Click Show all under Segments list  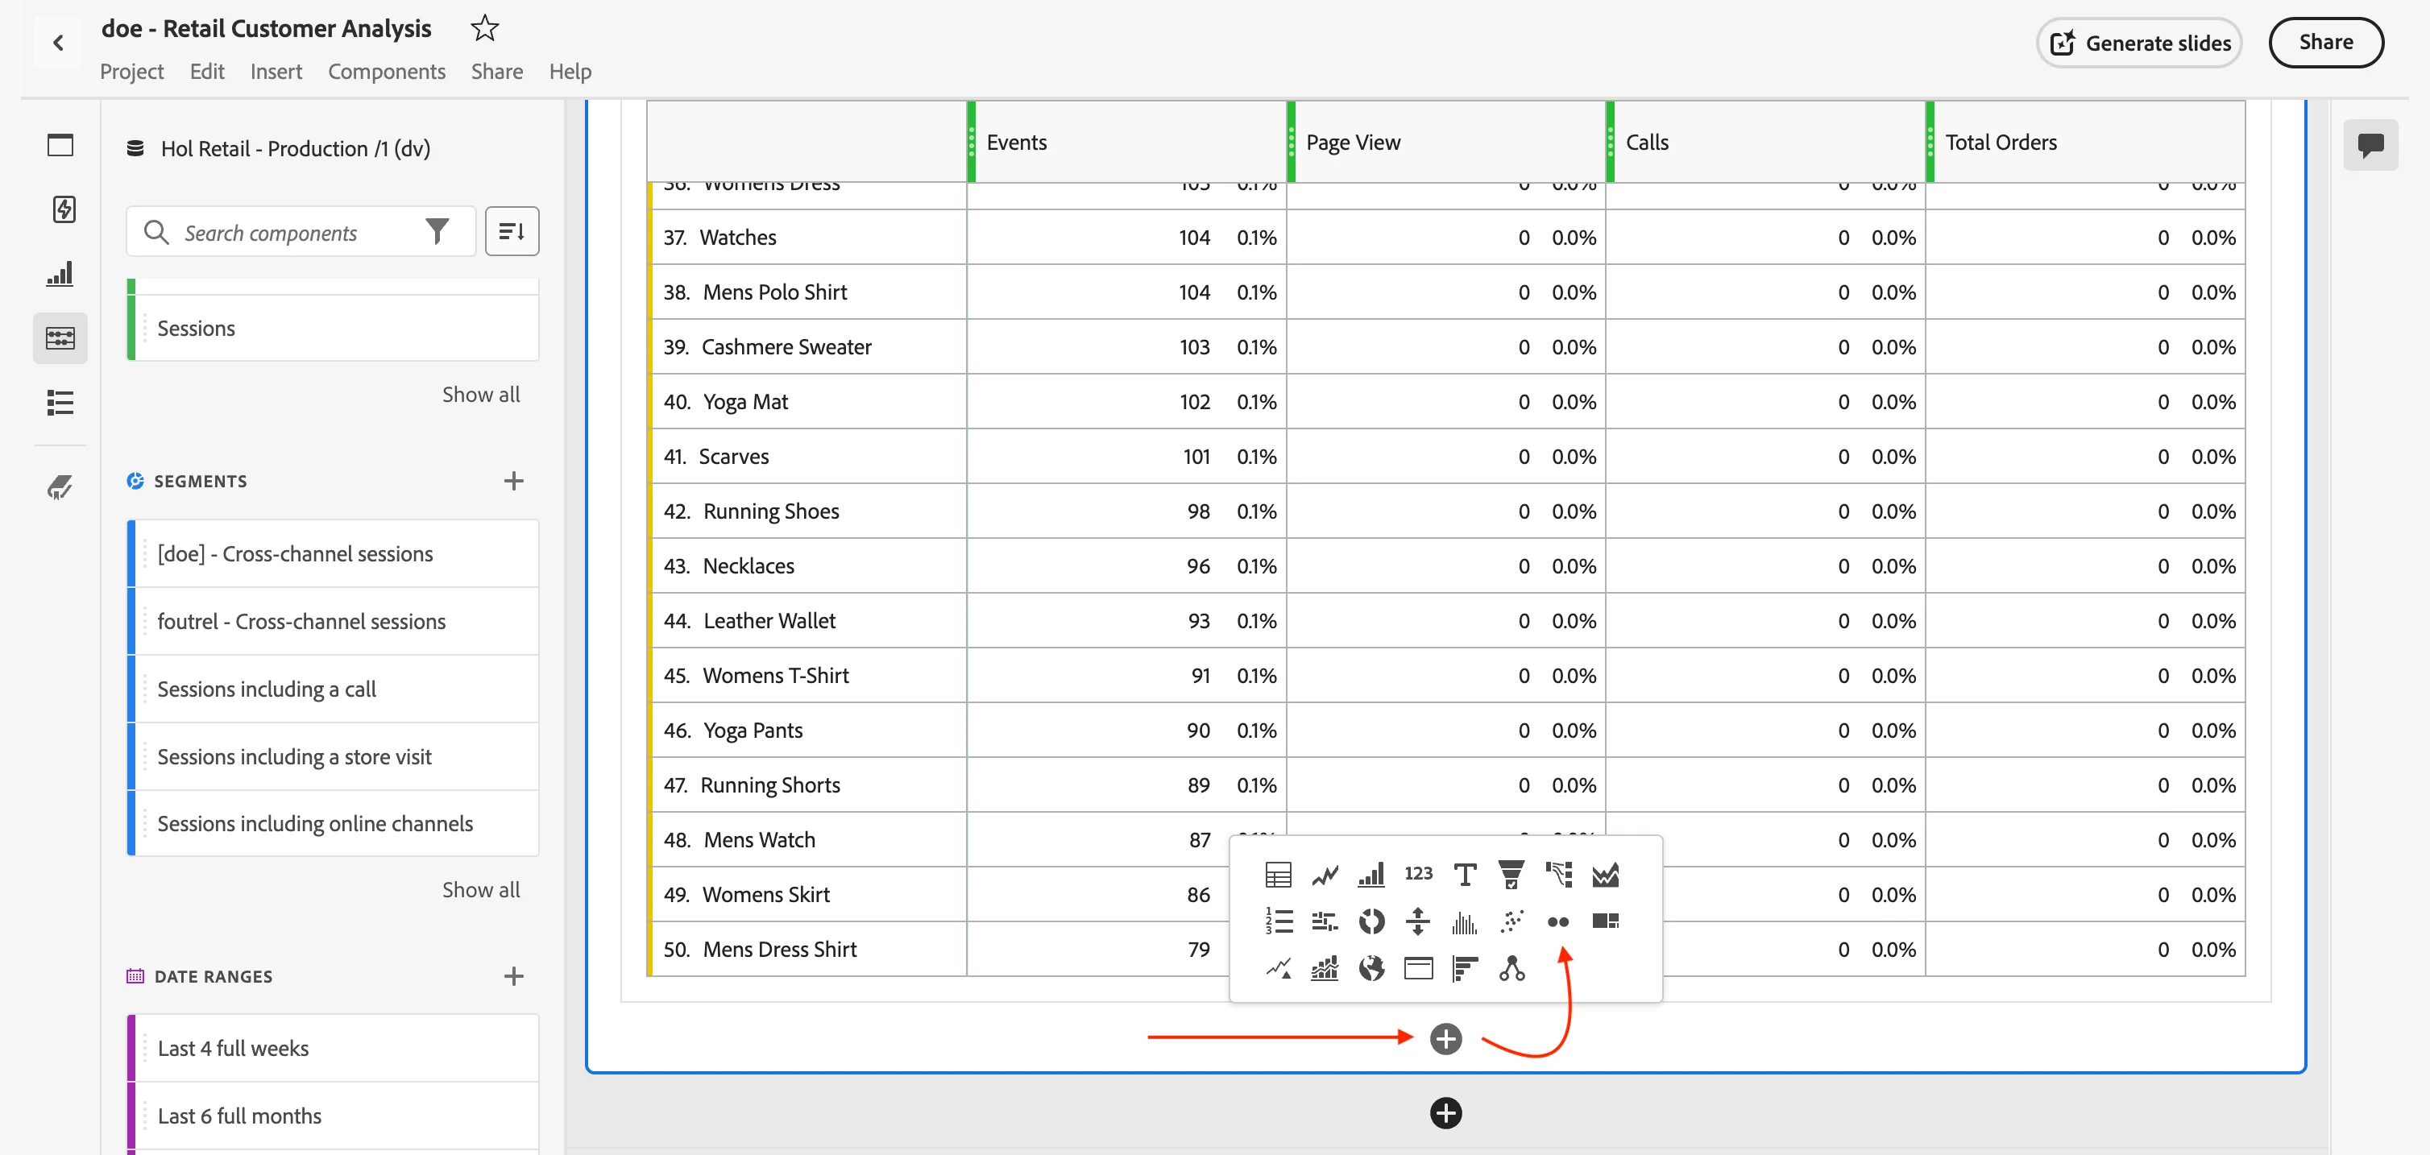click(481, 890)
